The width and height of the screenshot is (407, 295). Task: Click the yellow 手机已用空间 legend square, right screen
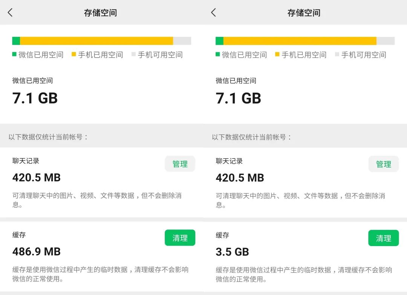tap(277, 54)
